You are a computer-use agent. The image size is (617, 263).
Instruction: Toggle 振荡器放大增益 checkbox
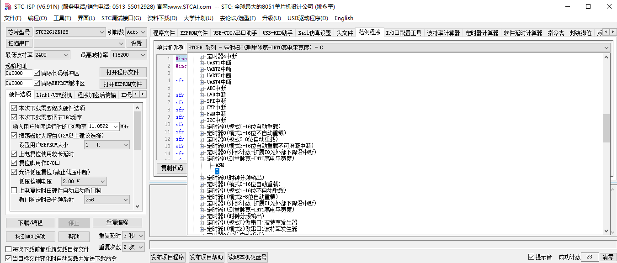[x=14, y=136]
